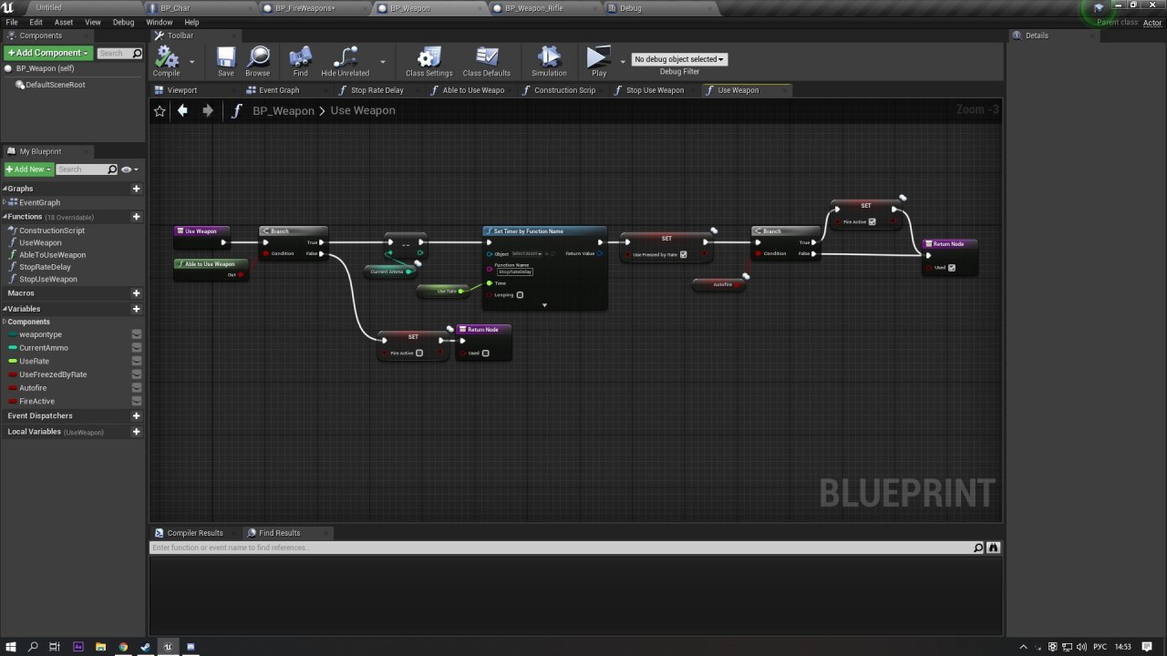The image size is (1167, 656).
Task: Open the Stop Use Weapon tab
Action: [x=655, y=90]
